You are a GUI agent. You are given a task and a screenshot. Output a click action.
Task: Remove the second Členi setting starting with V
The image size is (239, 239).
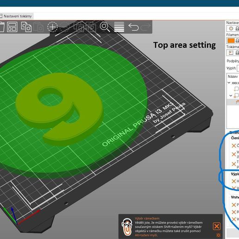click(234, 154)
